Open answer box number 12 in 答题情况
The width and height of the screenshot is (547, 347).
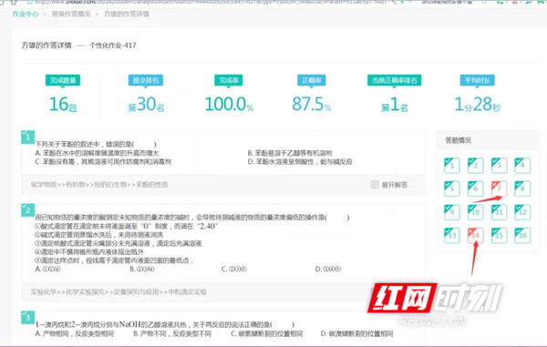[522, 212]
